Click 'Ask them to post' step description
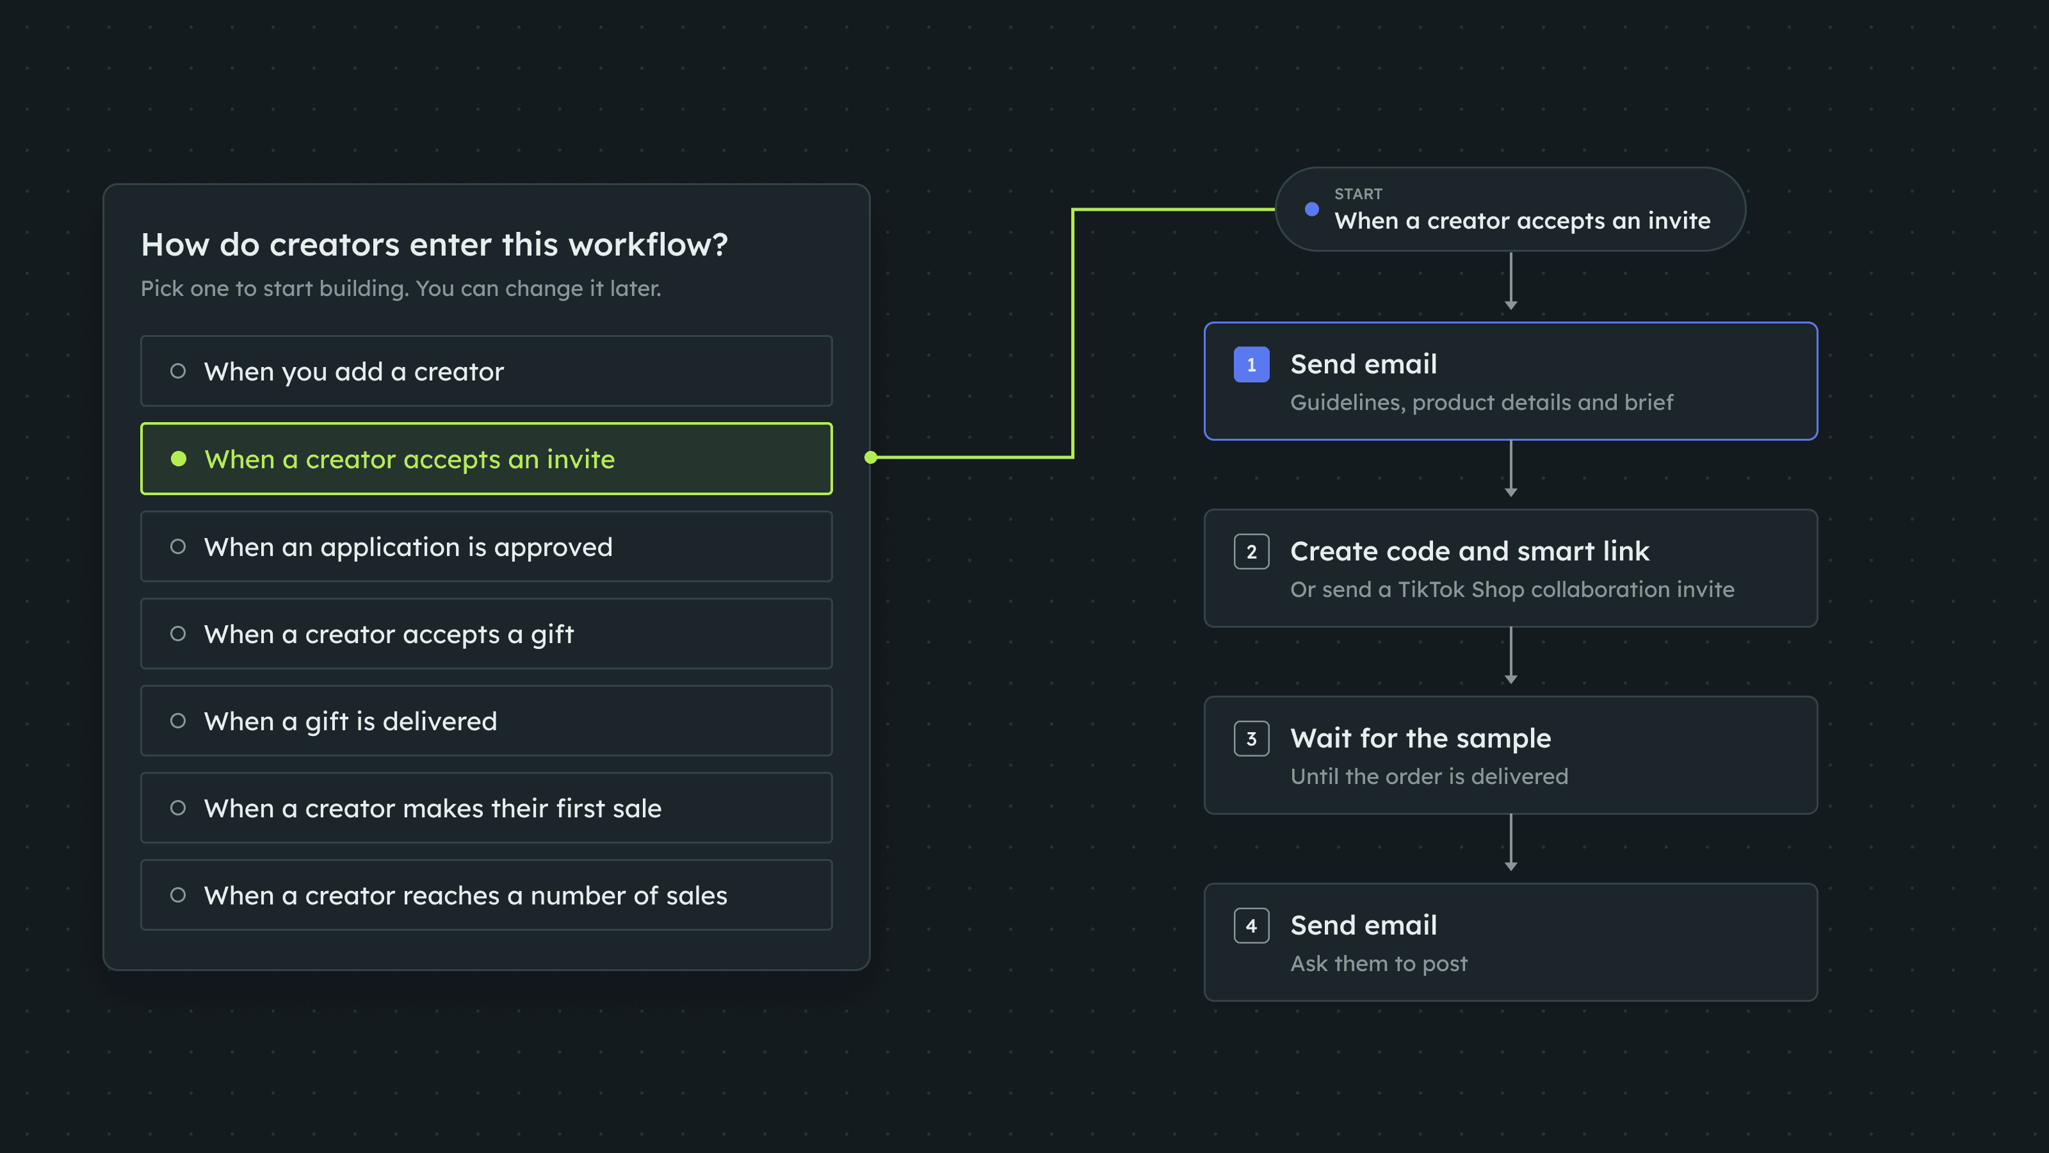Viewport: 2049px width, 1153px height. click(1379, 963)
